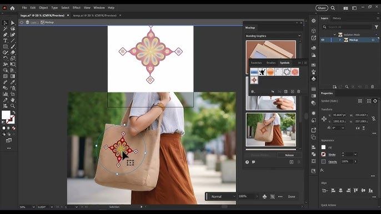Screen dimensions: 381x214
Task: Select the Paintbrush tool
Action: [13, 47]
